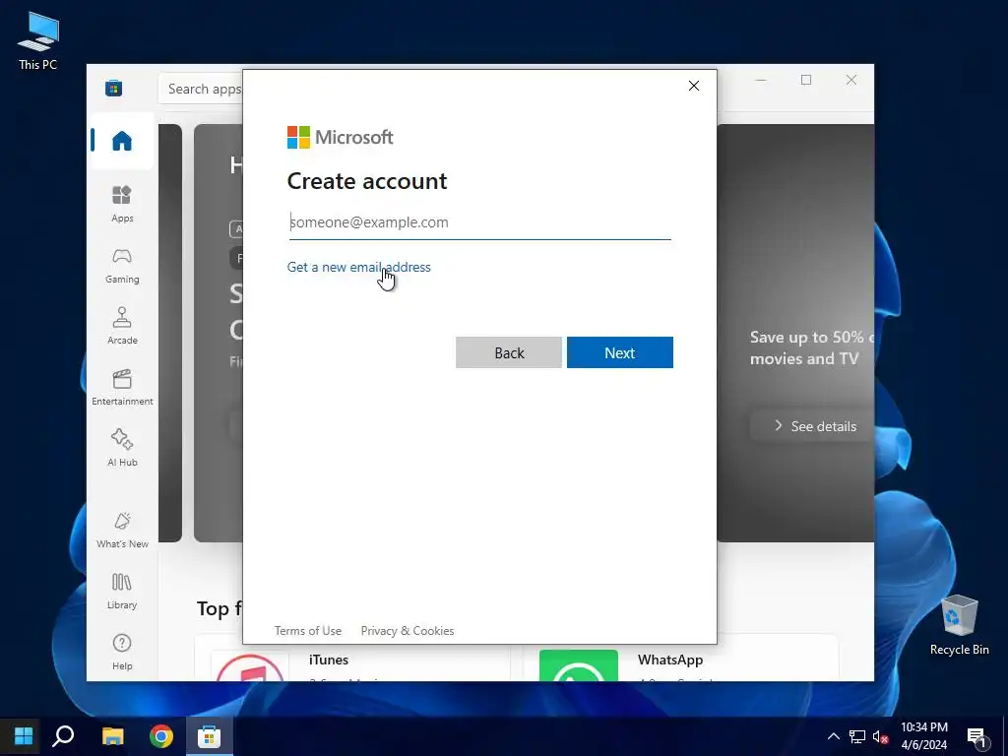Maximize the Microsoft Store window
1008x756 pixels.
(806, 80)
